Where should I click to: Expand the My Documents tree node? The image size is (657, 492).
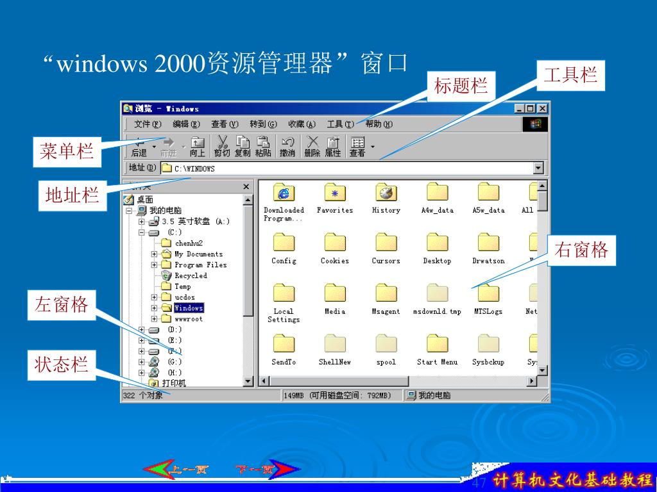pos(154,254)
